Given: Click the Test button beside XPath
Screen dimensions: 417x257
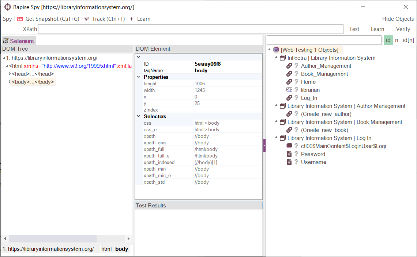Looking at the screenshot, I should 354,29.
